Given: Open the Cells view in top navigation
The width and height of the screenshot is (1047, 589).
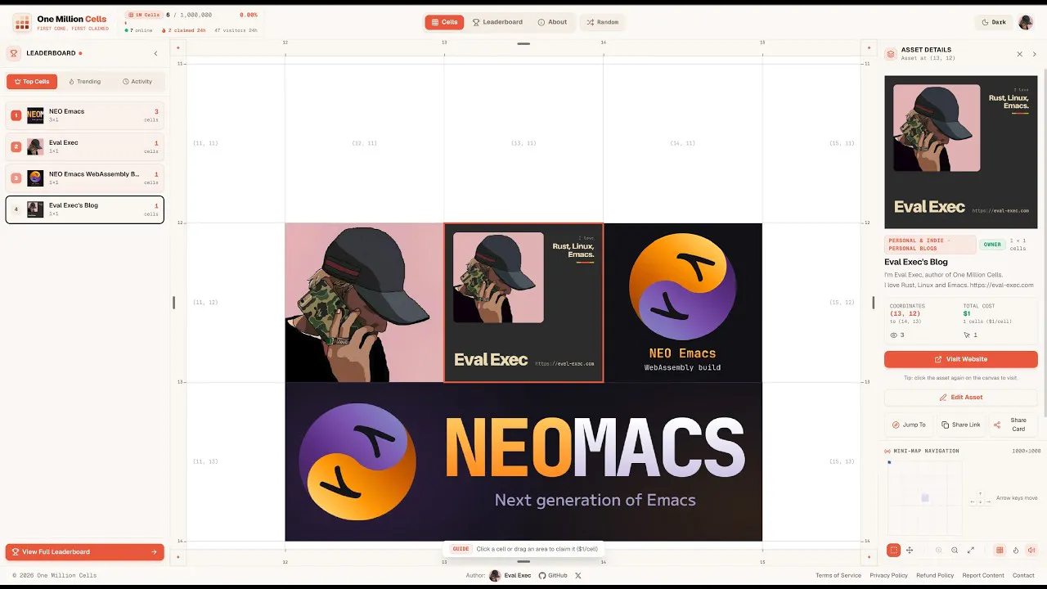Looking at the screenshot, I should pos(444,22).
